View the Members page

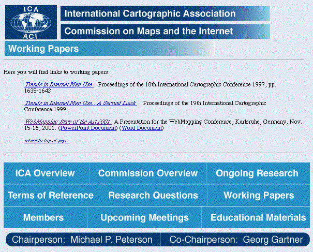tap(43, 218)
